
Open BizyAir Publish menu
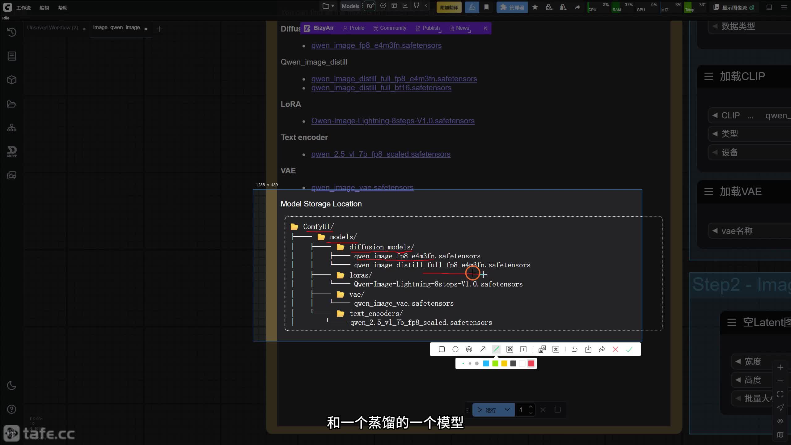[428, 28]
